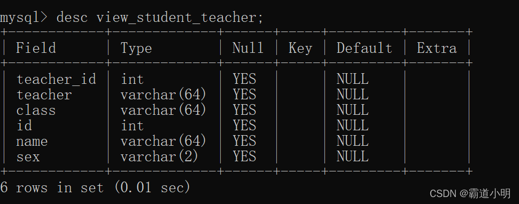Click the '6 rows in set' result text
The height and width of the screenshot is (204, 519).
(x=52, y=188)
